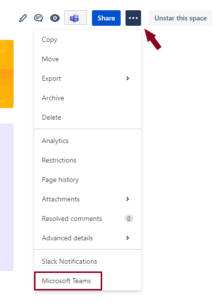The width and height of the screenshot is (216, 306).
Task: Toggle the watch page eye icon
Action: click(x=55, y=18)
